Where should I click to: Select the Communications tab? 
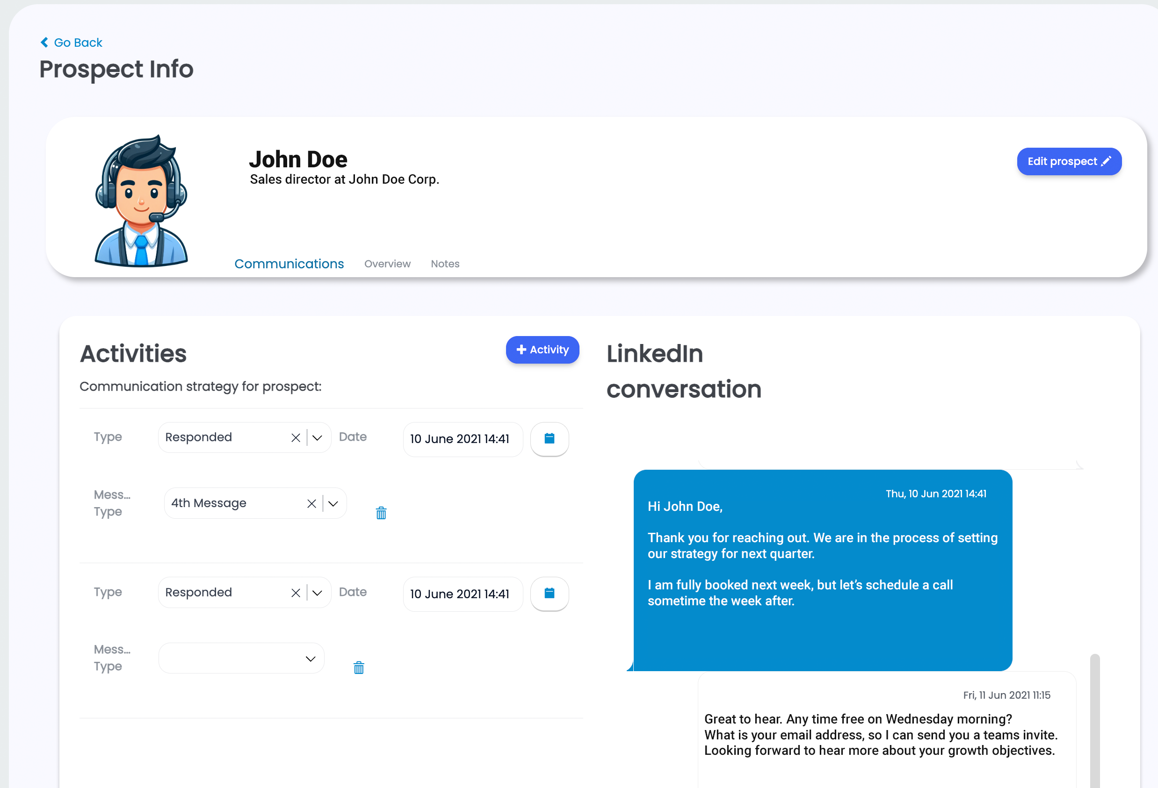pyautogui.click(x=289, y=264)
